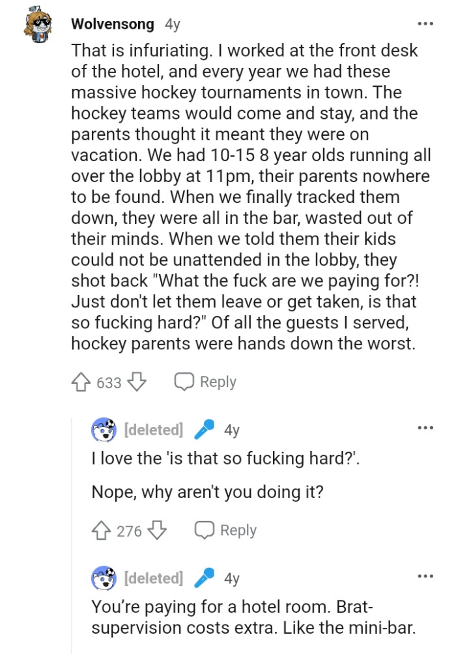Open the overflow menu on the second [deleted] reply
The image size is (456, 654).
(x=425, y=577)
